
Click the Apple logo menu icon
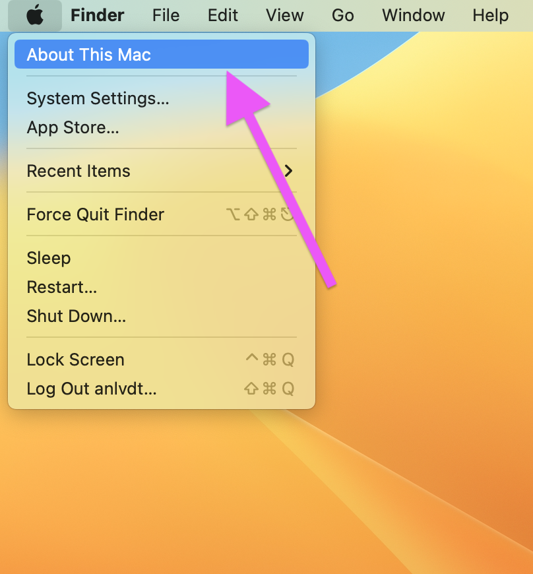coord(35,15)
